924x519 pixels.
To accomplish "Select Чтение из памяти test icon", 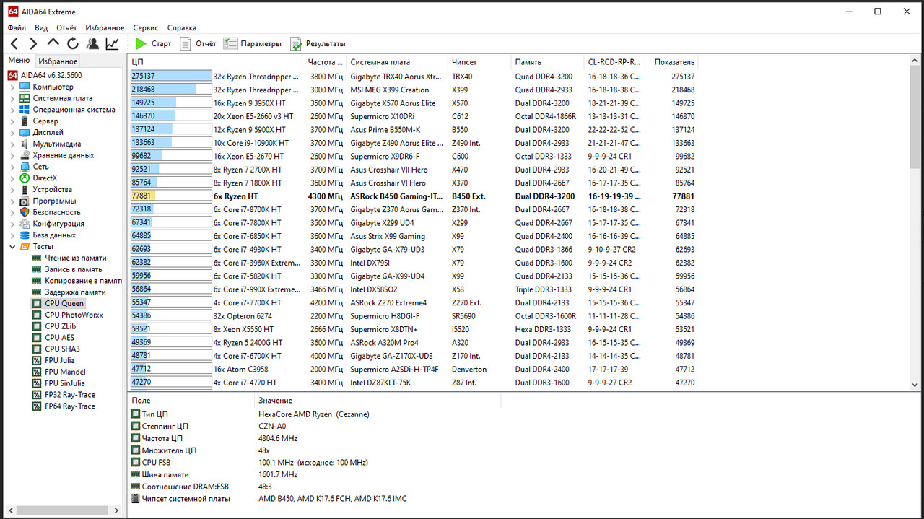I will tap(38, 258).
